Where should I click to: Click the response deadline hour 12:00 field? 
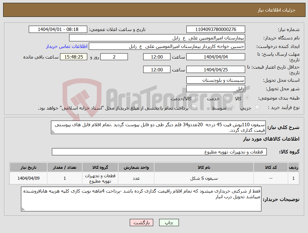[x=157, y=57]
